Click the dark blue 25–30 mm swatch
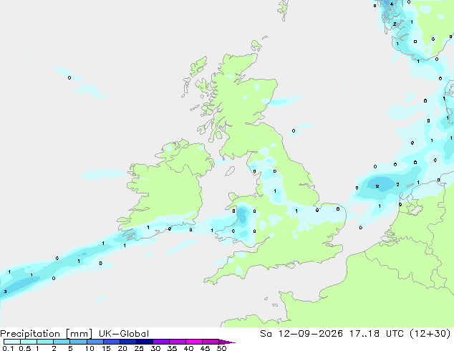The image size is (454, 351). [145, 342]
